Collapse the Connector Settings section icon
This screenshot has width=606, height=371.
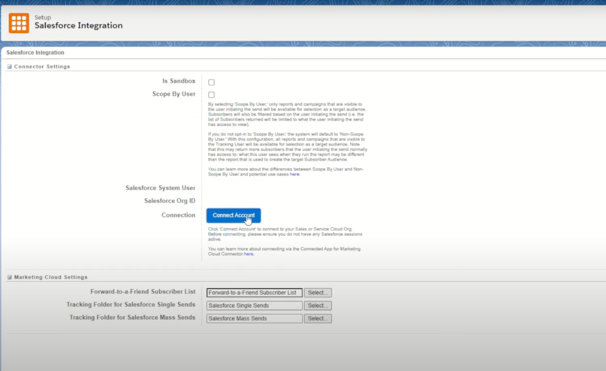click(9, 67)
